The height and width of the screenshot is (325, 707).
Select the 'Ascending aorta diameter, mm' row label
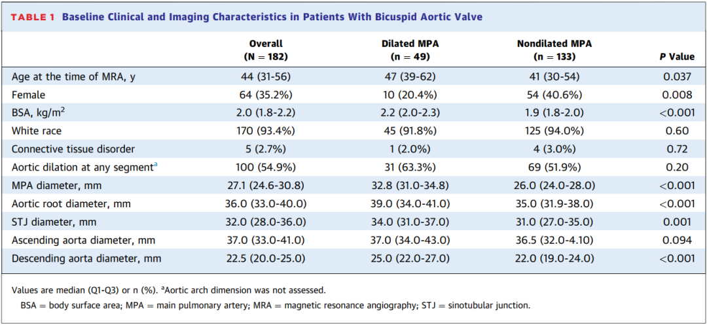[x=82, y=241]
